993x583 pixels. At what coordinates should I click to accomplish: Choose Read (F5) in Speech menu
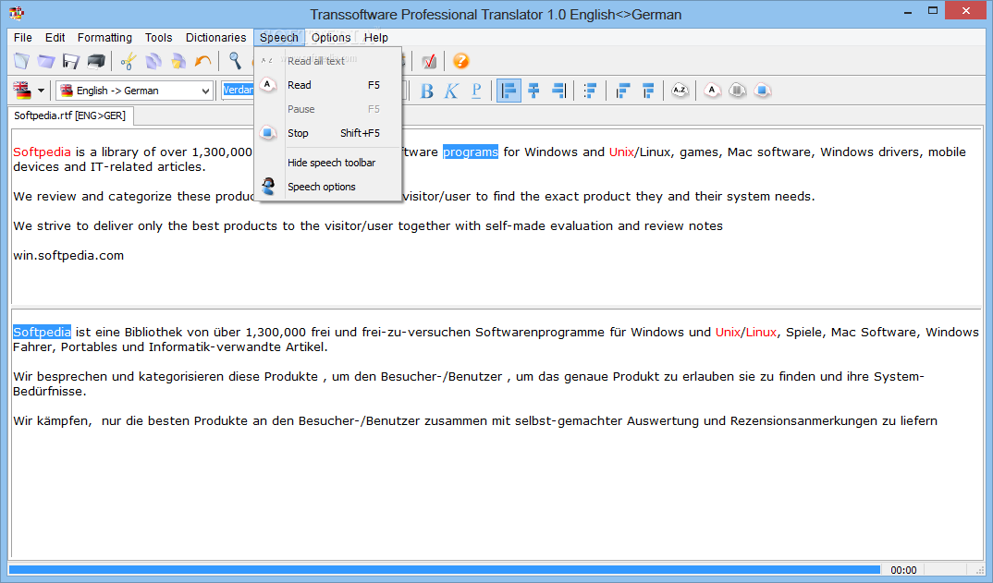pyautogui.click(x=328, y=85)
